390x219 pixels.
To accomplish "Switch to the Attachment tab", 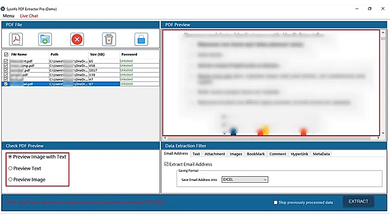I will [215, 154].
